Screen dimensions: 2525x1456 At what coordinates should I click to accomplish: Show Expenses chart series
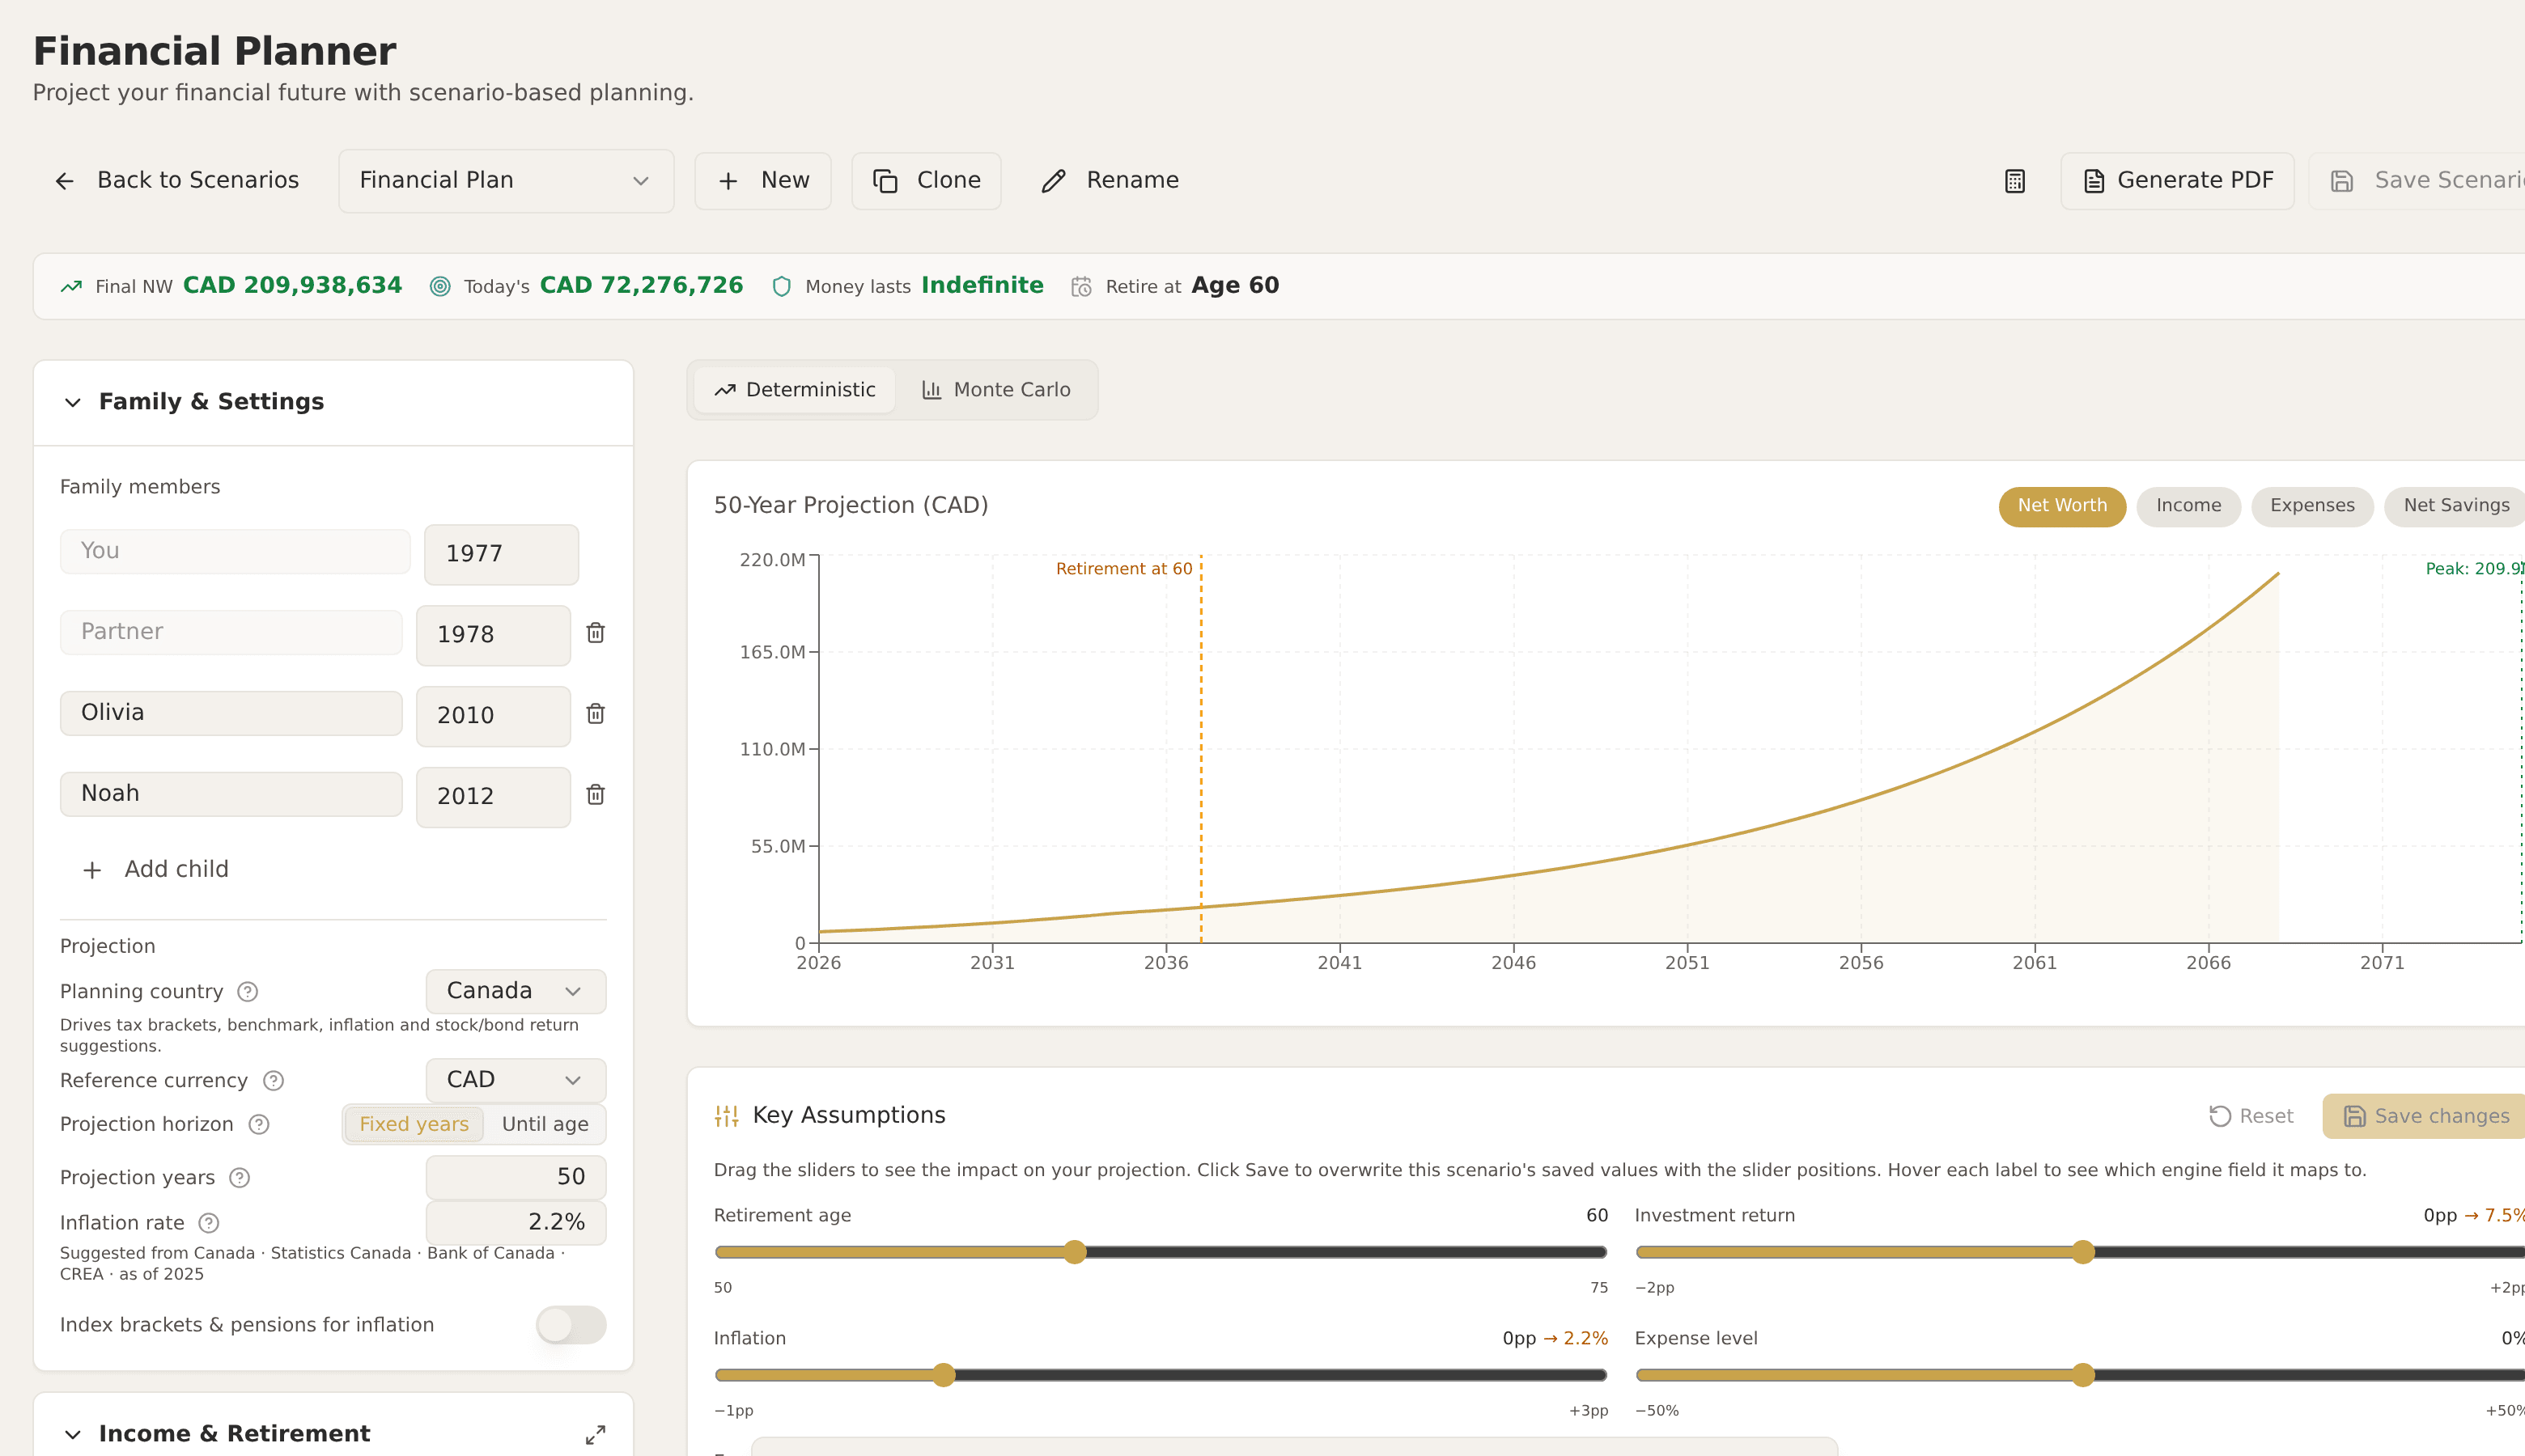pyautogui.click(x=2312, y=506)
